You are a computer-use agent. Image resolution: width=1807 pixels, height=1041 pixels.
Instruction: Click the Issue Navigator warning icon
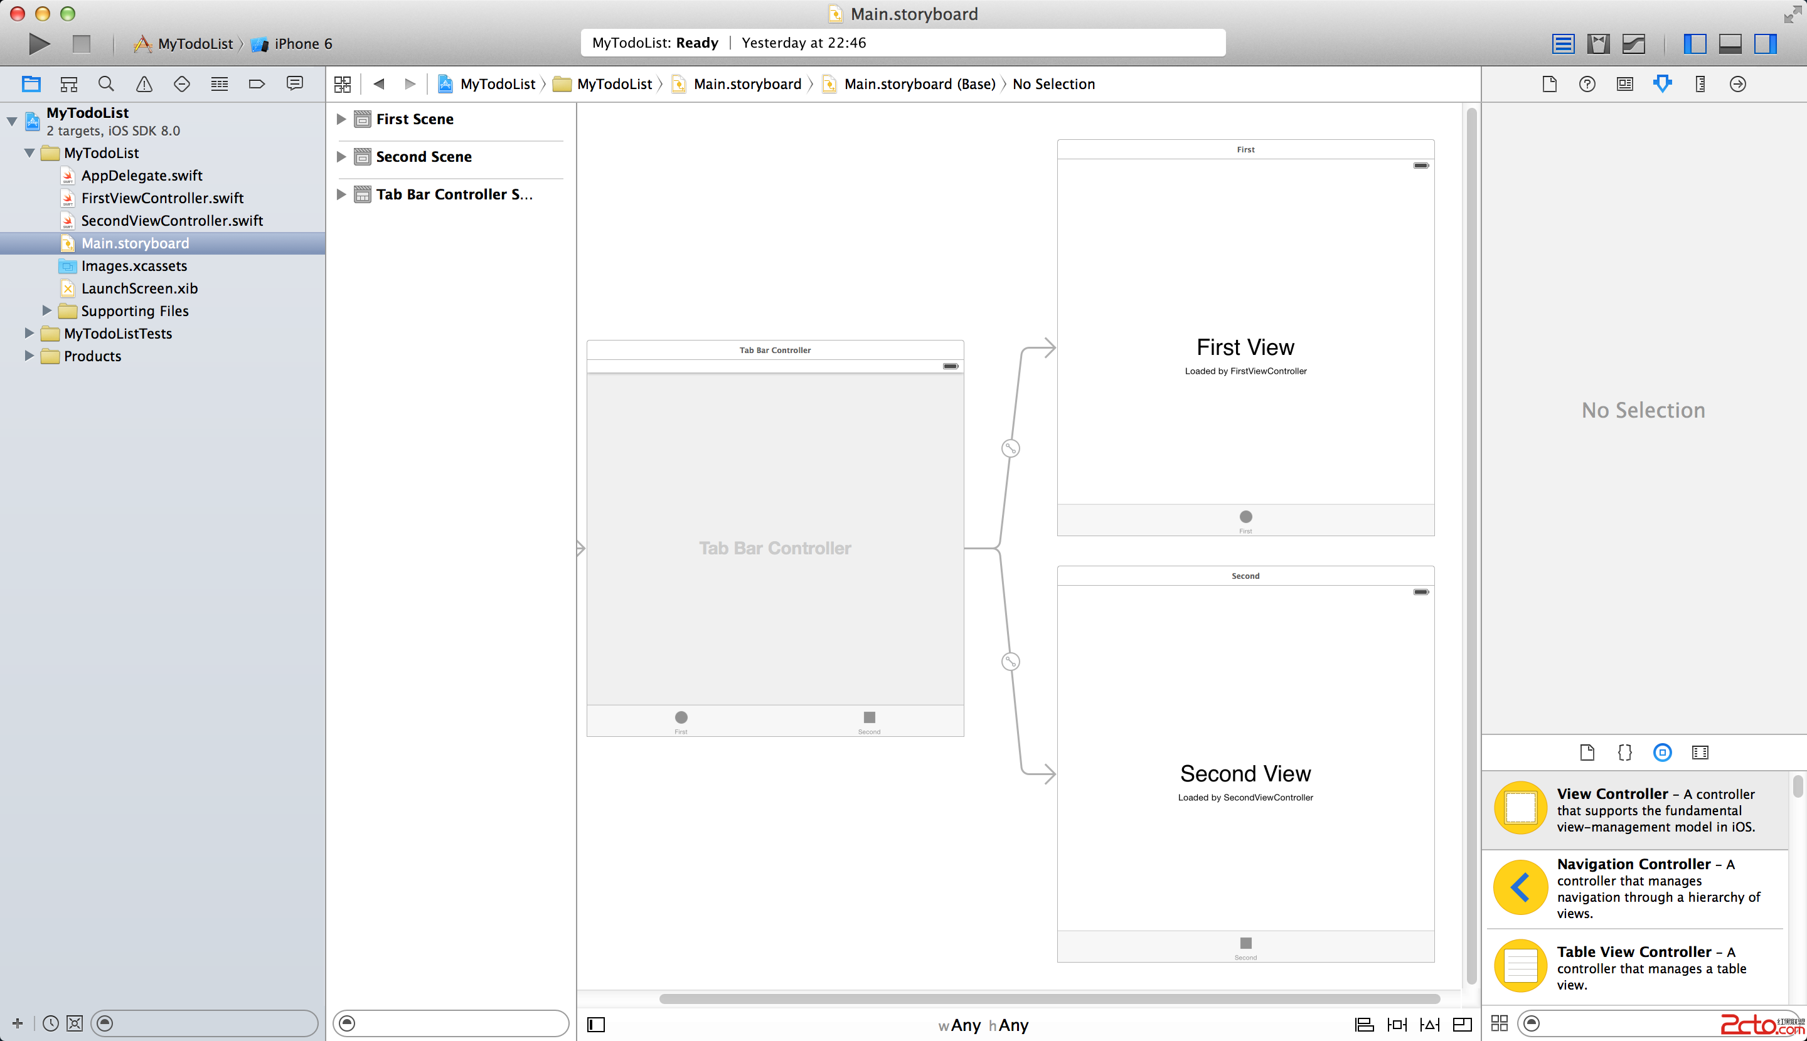144,83
